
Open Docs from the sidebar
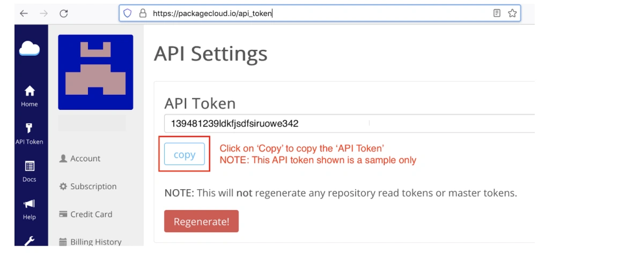[30, 172]
